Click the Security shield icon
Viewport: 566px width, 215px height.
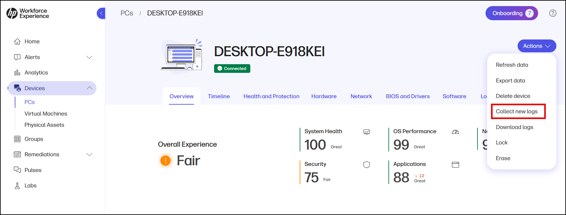[x=367, y=165]
